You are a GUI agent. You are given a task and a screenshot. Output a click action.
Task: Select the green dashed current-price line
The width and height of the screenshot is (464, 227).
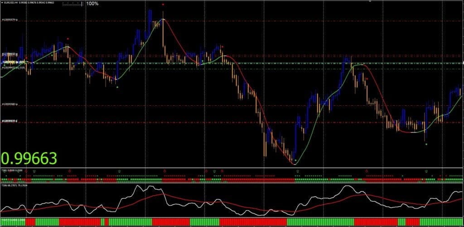[x=232, y=63]
